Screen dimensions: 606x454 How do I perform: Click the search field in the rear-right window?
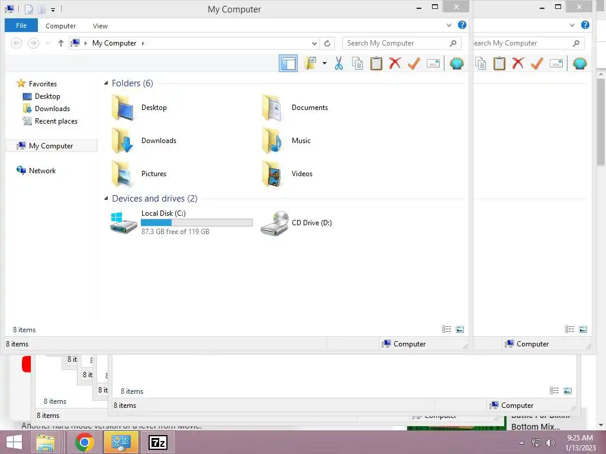[x=528, y=43]
